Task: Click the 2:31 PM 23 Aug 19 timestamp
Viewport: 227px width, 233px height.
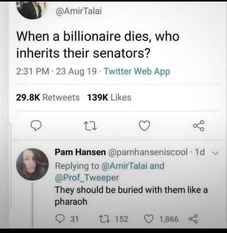Action: tap(56, 71)
